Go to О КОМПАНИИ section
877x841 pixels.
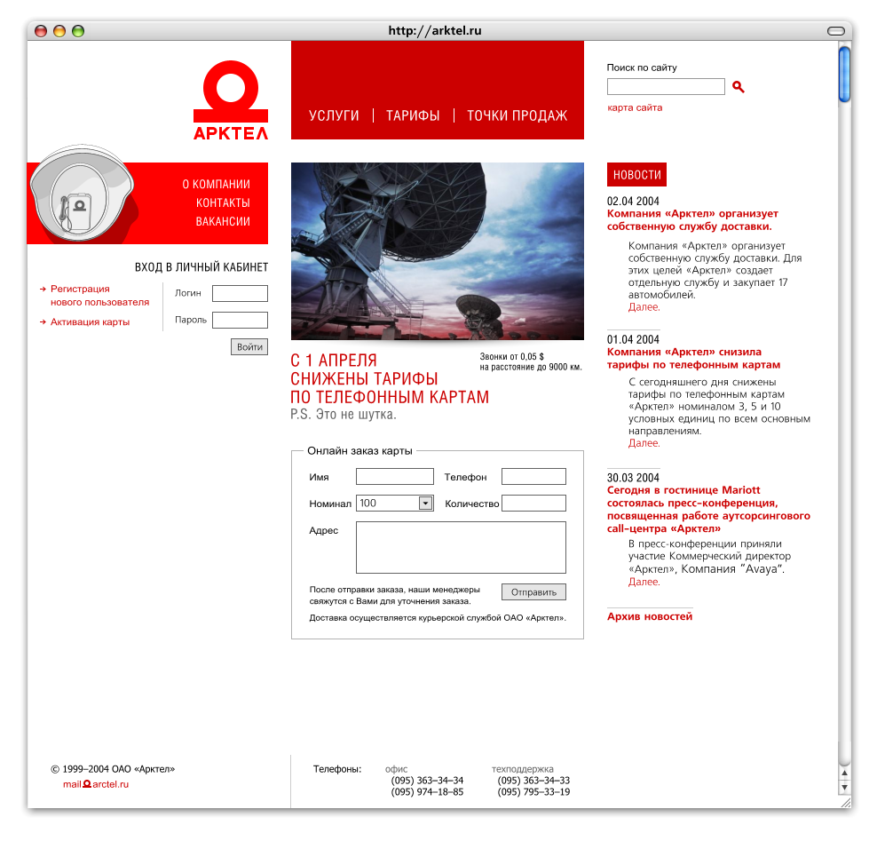click(216, 184)
